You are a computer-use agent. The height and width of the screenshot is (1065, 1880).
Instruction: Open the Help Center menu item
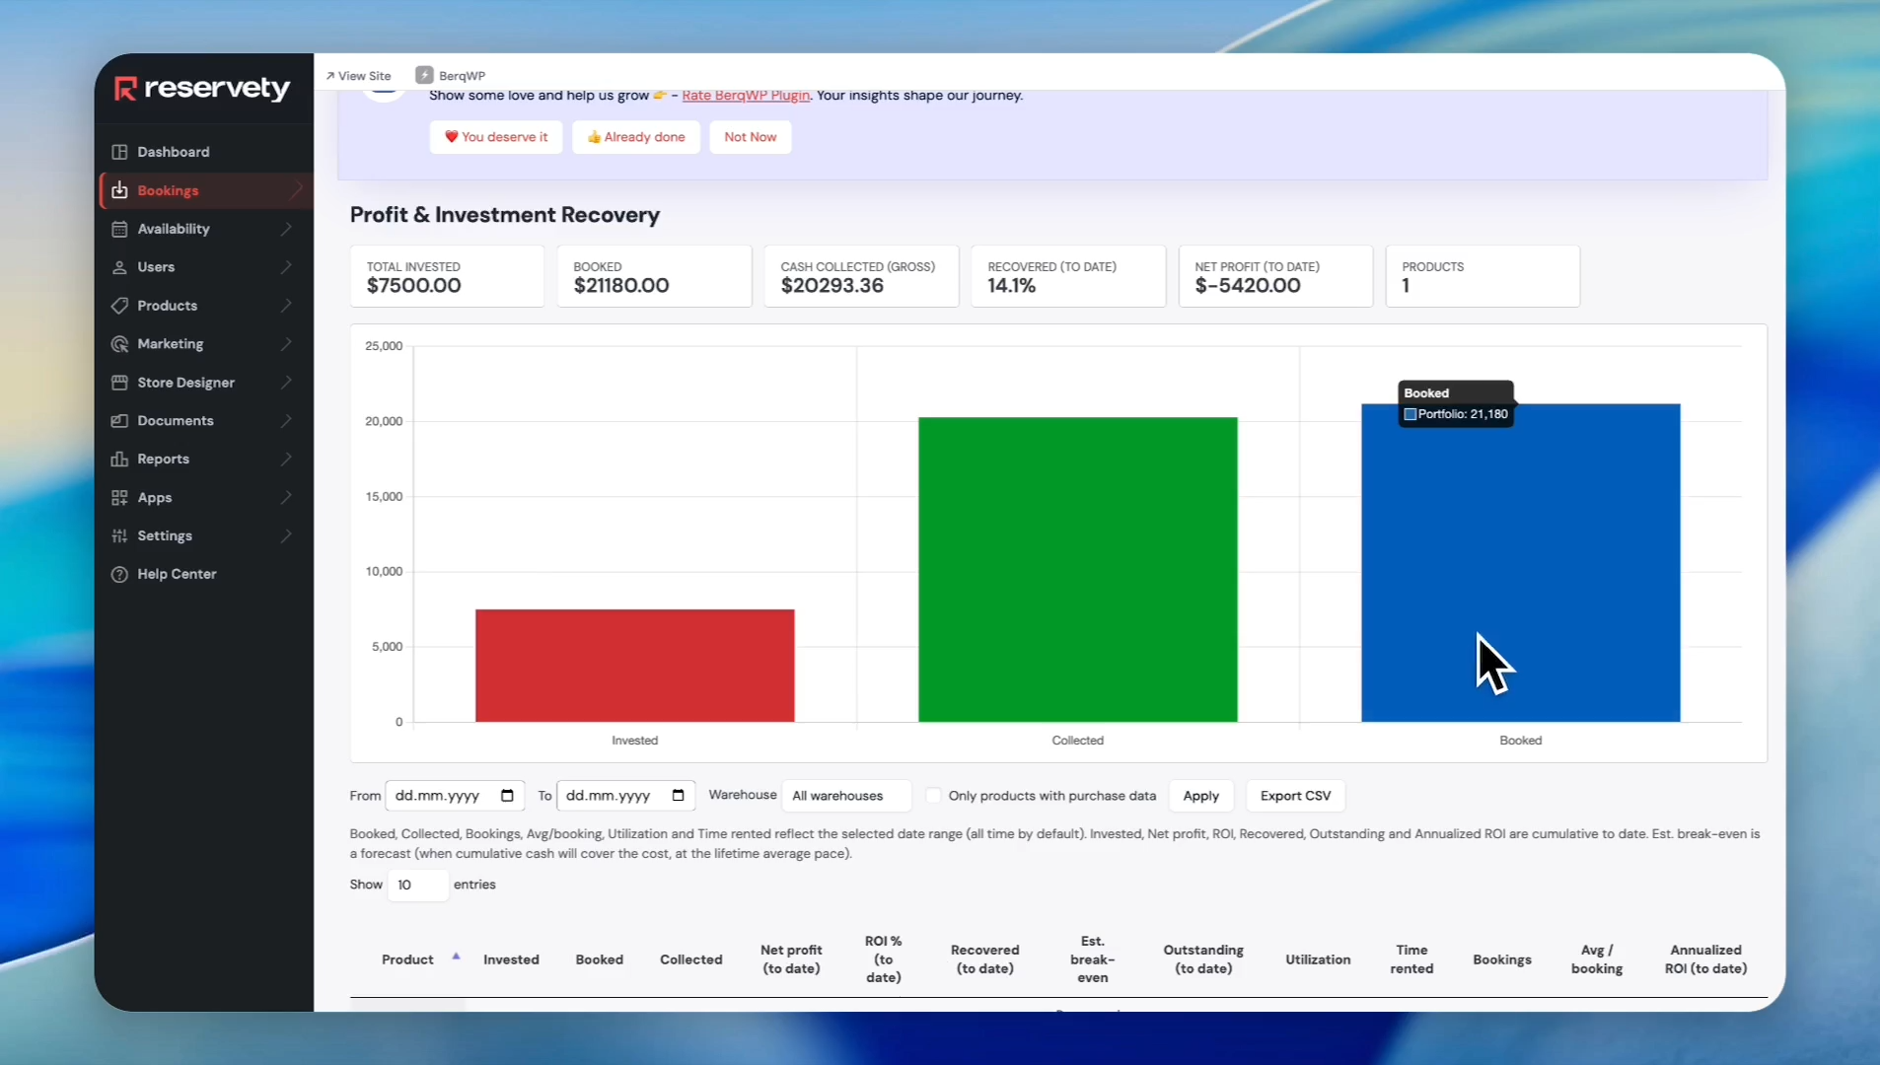(177, 574)
